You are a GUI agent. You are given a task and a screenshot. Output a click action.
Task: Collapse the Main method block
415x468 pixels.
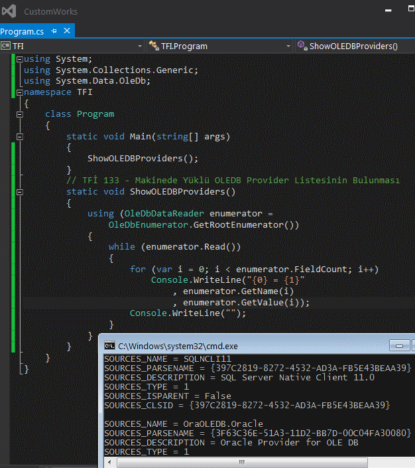coord(20,137)
